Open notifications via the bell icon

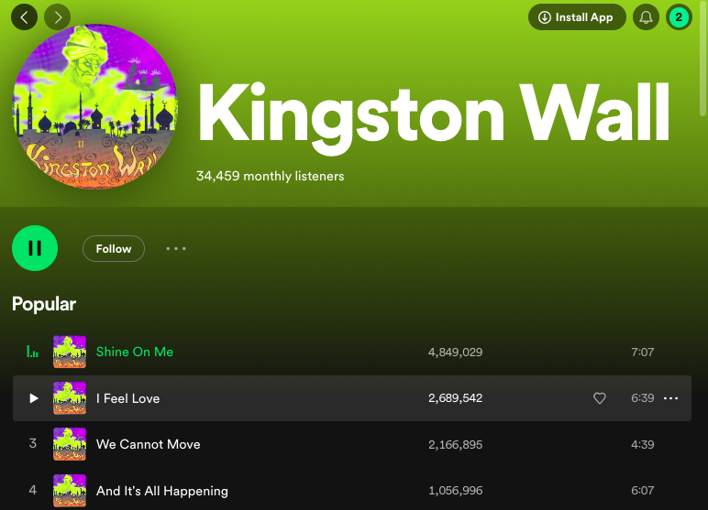(647, 17)
